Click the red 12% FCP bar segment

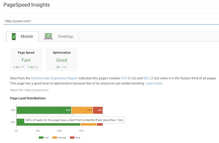click(x=98, y=110)
